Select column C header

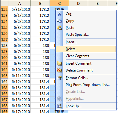coord(59,3)
